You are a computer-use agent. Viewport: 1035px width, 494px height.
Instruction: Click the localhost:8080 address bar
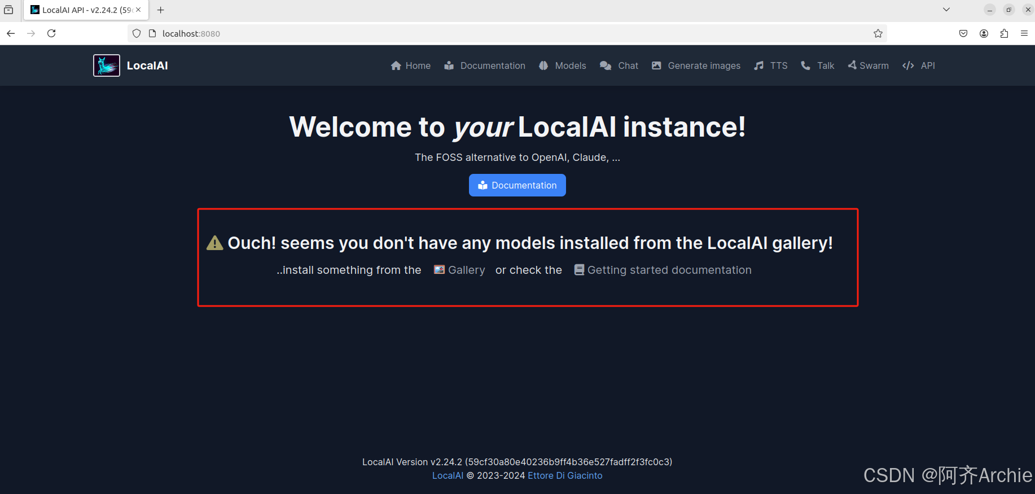click(508, 33)
